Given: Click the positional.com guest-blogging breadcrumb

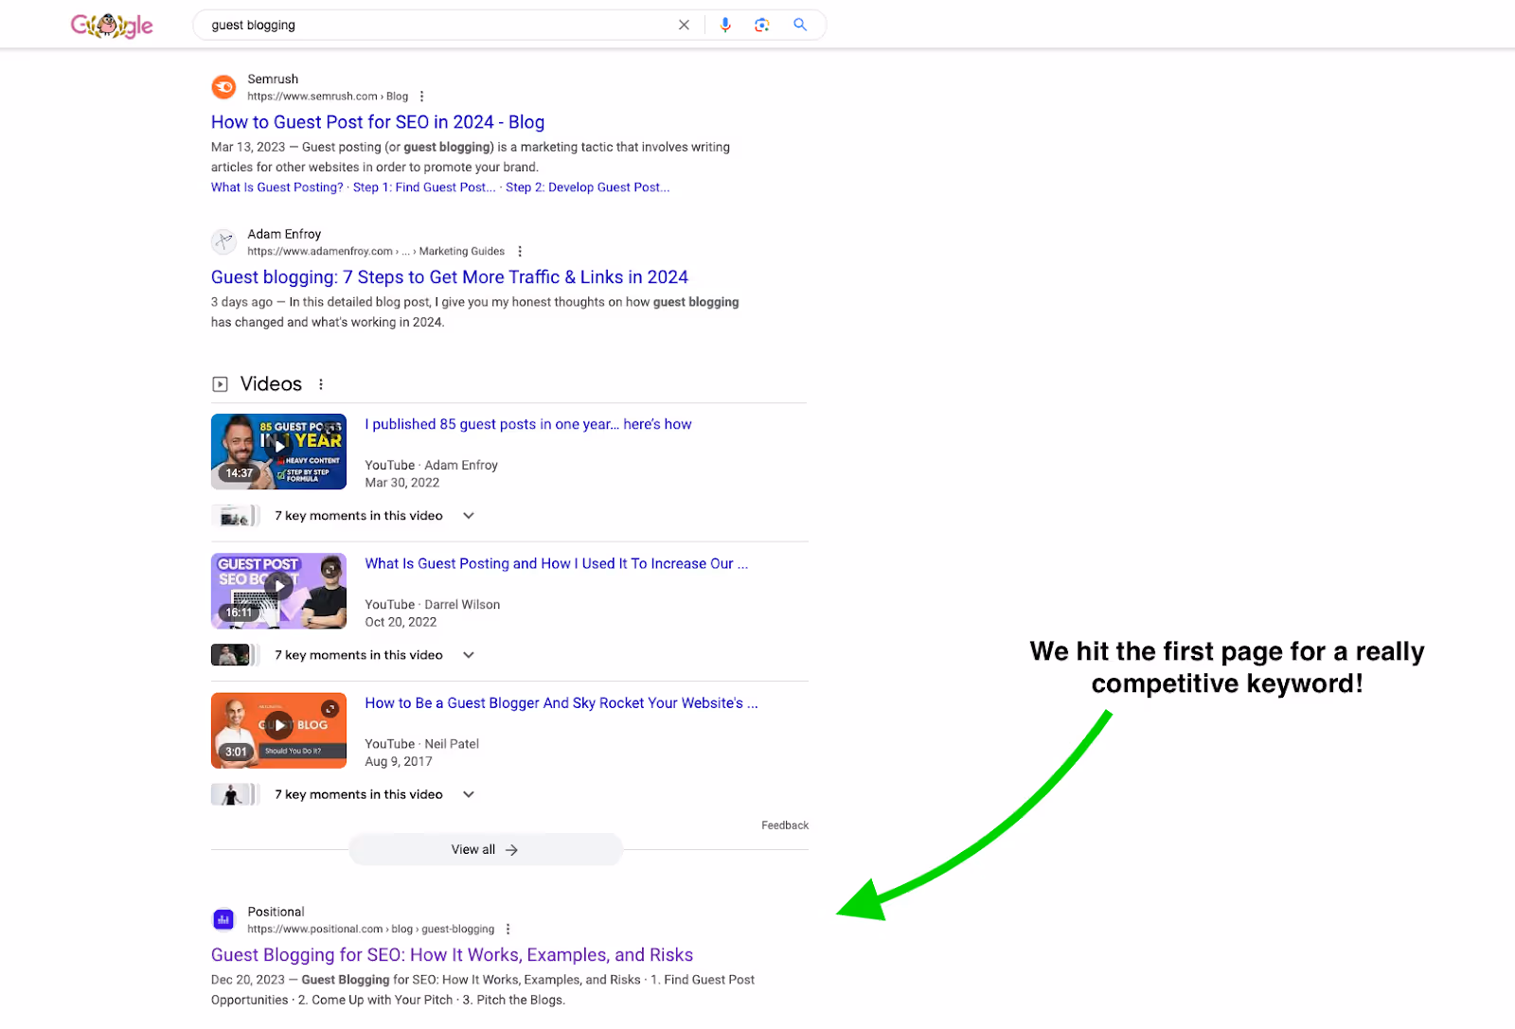Looking at the screenshot, I should click(x=371, y=930).
